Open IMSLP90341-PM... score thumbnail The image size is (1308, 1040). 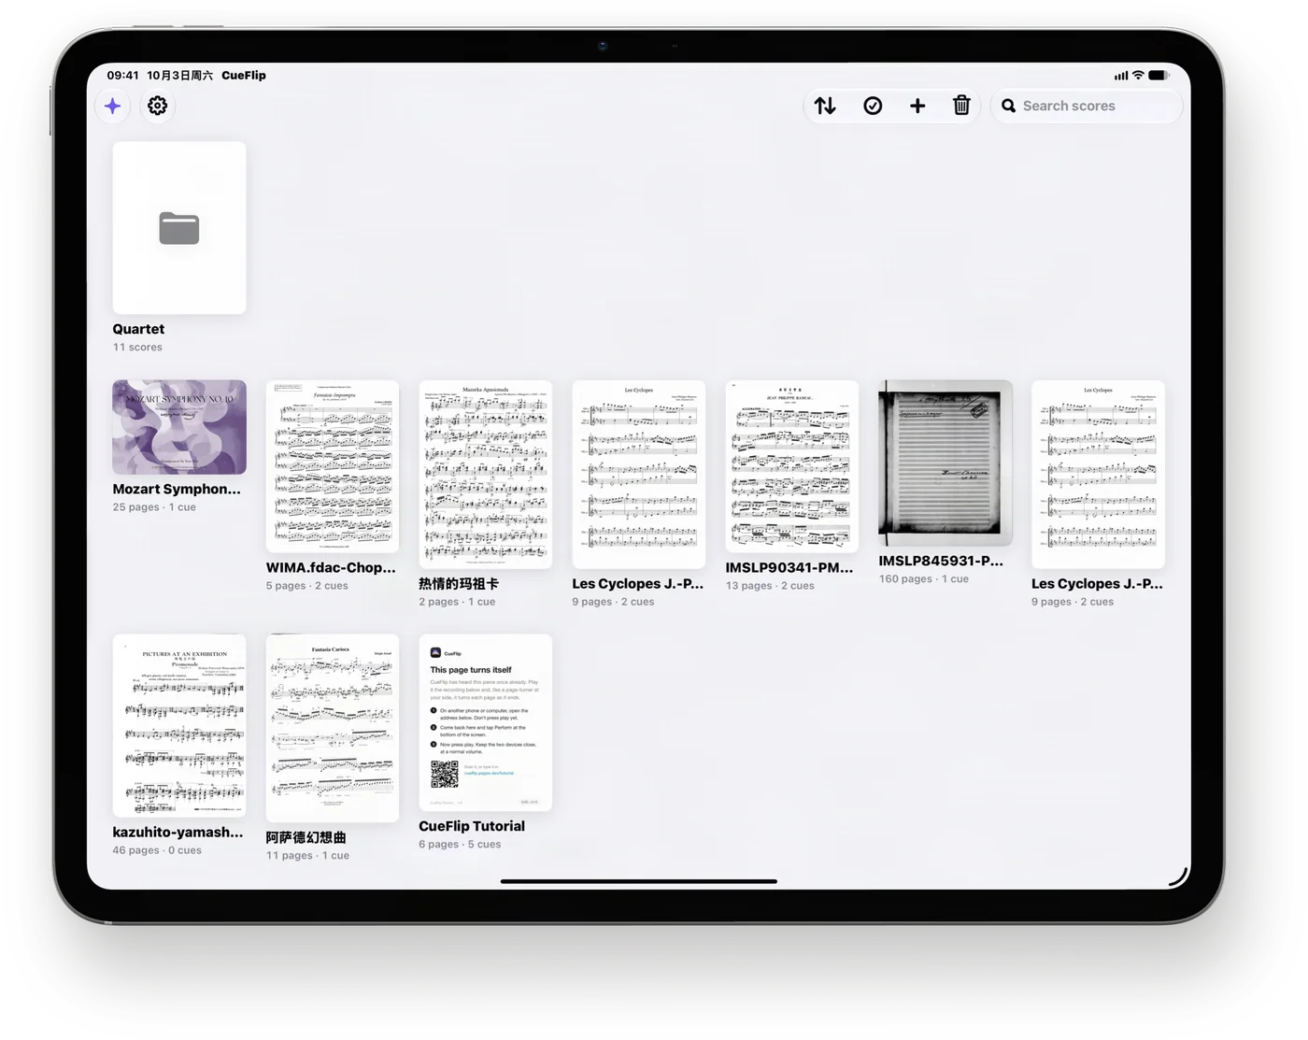pyautogui.click(x=792, y=466)
